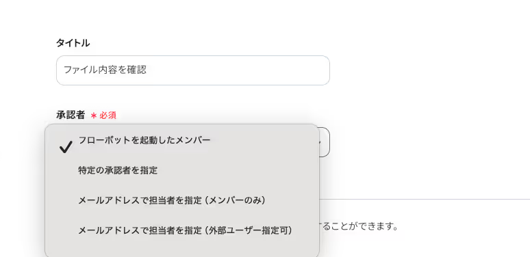This screenshot has height=257, width=530.
Task: Select フローボットを起動したメンバー option
Action: 144,140
